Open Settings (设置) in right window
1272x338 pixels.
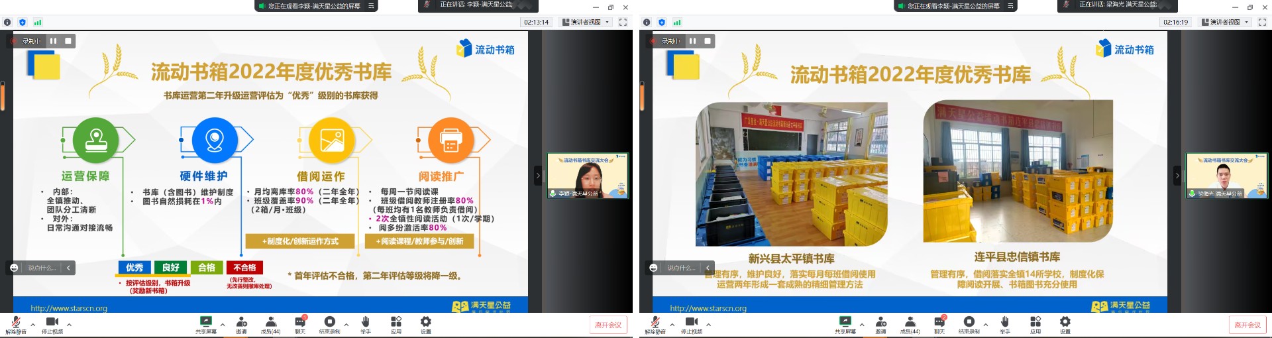coord(1065,325)
